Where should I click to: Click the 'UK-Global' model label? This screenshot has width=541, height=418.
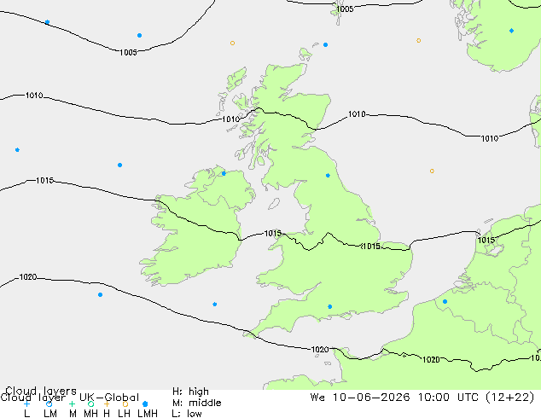pos(109,398)
